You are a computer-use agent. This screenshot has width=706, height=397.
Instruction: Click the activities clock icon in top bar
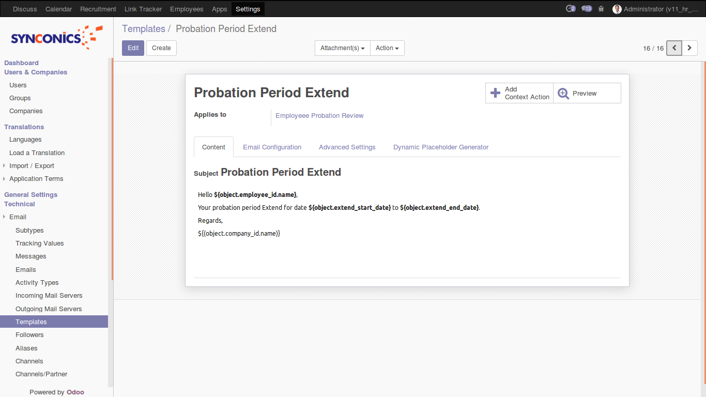tap(571, 9)
